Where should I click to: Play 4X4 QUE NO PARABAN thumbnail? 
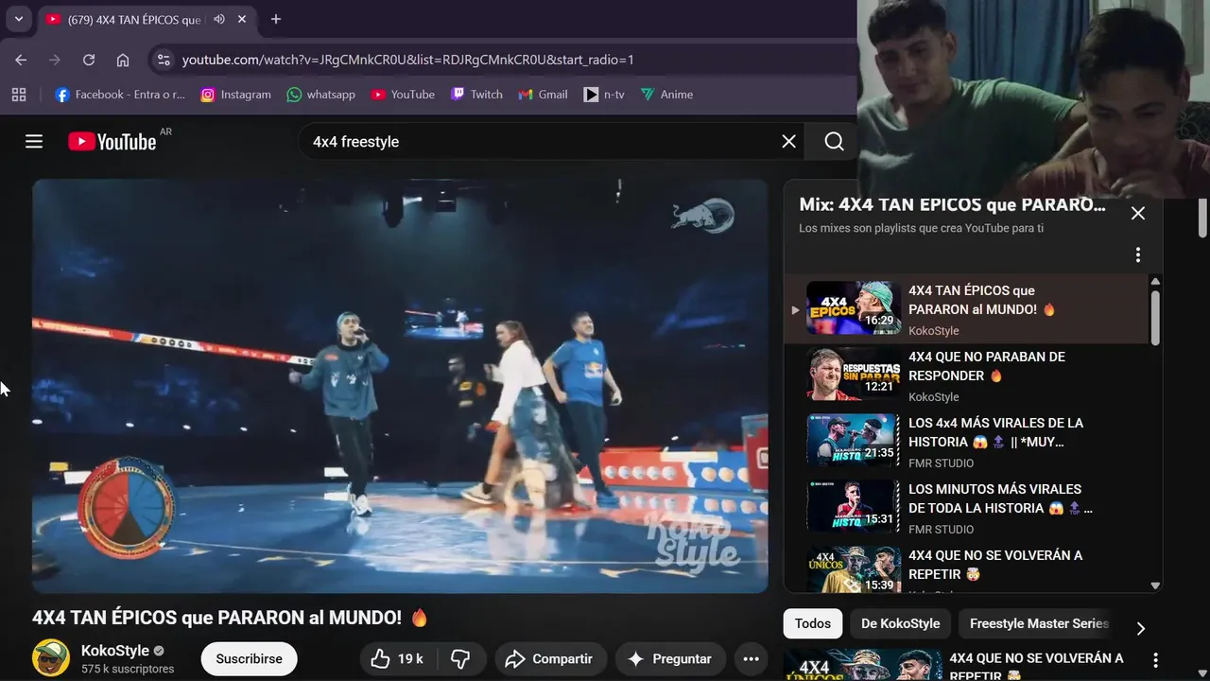coord(852,375)
